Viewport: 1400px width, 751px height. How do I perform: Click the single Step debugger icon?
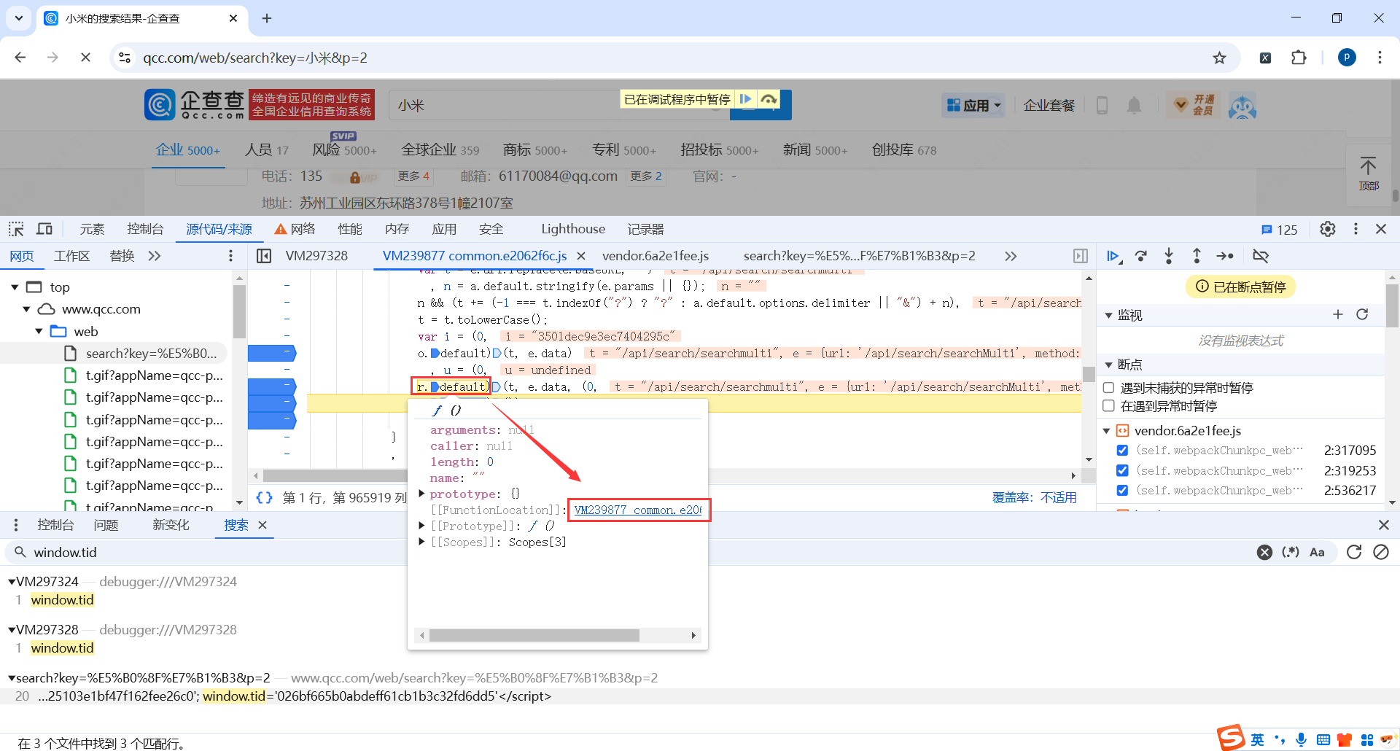(x=1225, y=256)
